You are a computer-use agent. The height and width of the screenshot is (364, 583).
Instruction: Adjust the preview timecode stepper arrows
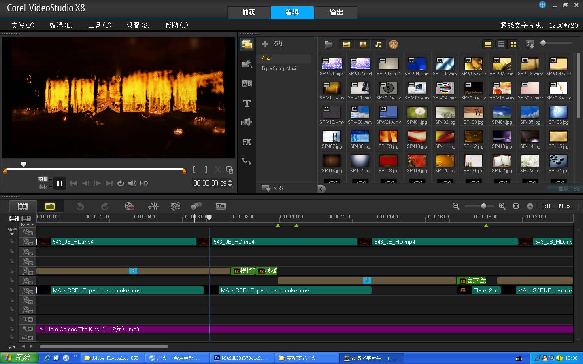(x=230, y=183)
